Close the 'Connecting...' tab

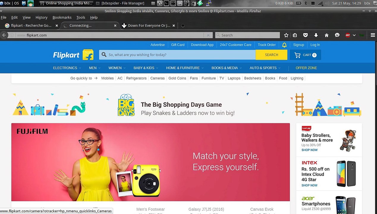point(115,26)
